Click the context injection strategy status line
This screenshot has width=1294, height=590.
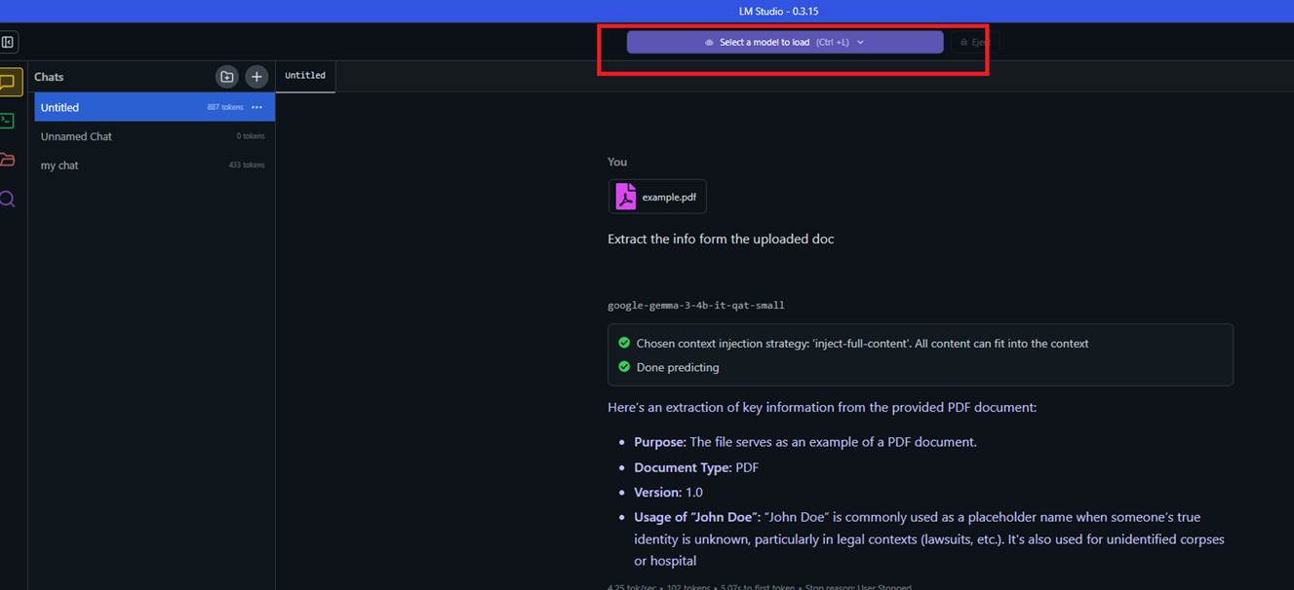tap(862, 343)
